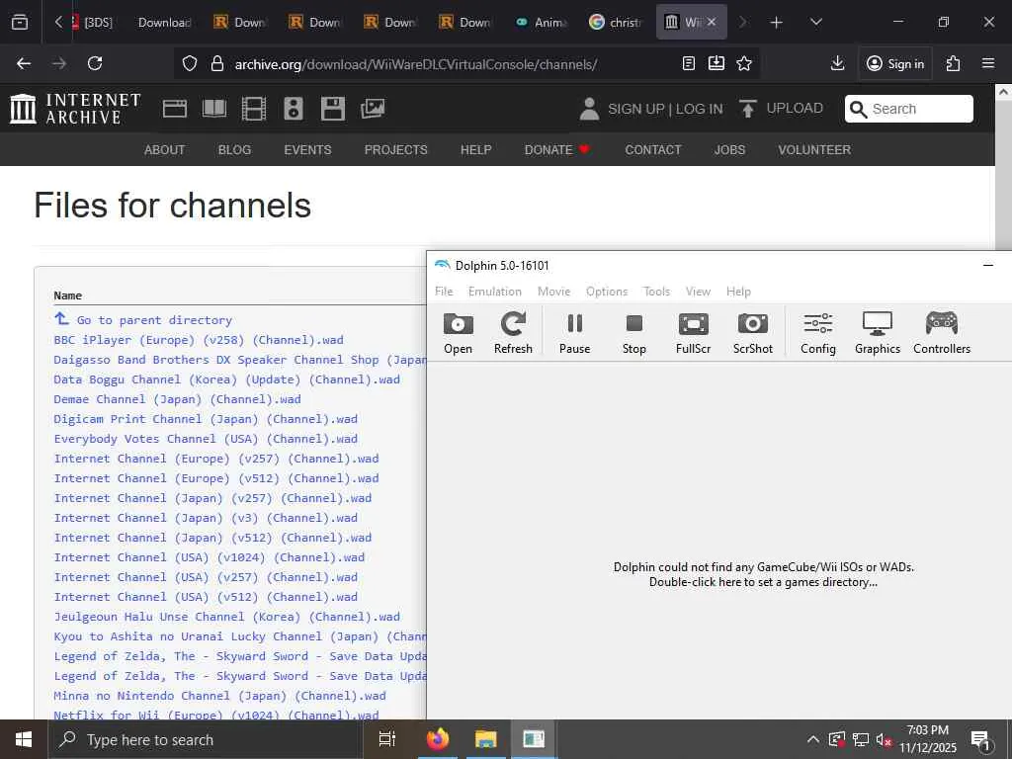This screenshot has height=759, width=1012.
Task: Click the UPLOAD link
Action: point(781,109)
